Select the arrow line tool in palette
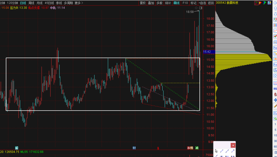 233,151
